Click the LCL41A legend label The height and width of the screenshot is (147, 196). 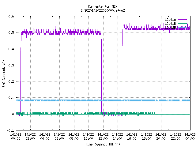pos(170,20)
